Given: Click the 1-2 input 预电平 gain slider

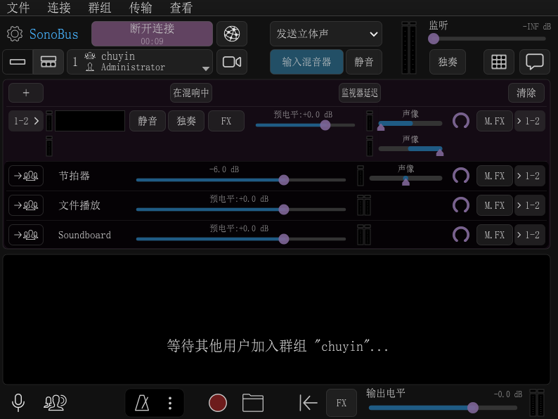Looking at the screenshot, I should 305,125.
